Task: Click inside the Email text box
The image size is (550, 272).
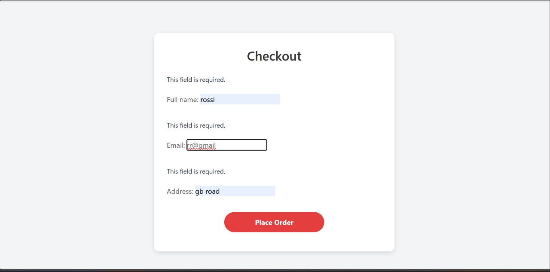Action: coord(226,145)
